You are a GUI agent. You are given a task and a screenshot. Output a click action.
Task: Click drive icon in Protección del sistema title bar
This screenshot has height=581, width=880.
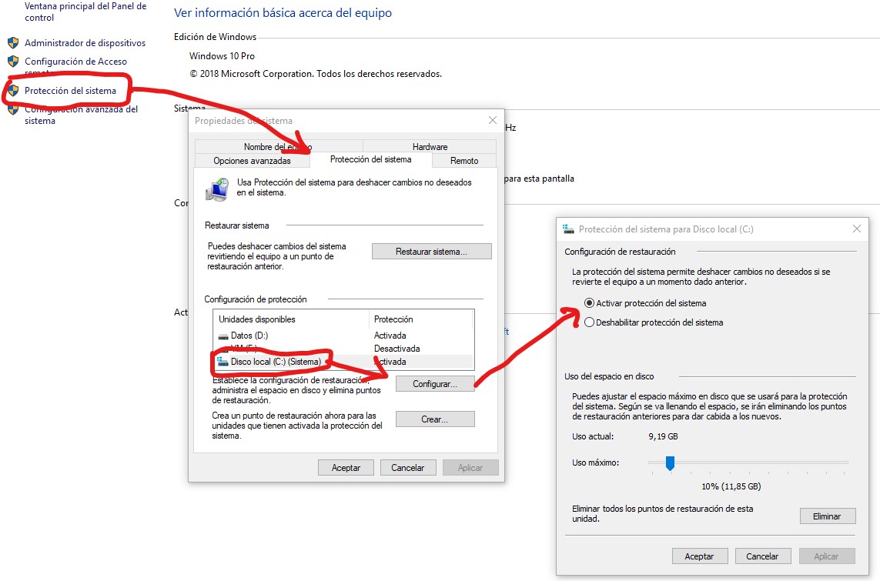coord(568,229)
